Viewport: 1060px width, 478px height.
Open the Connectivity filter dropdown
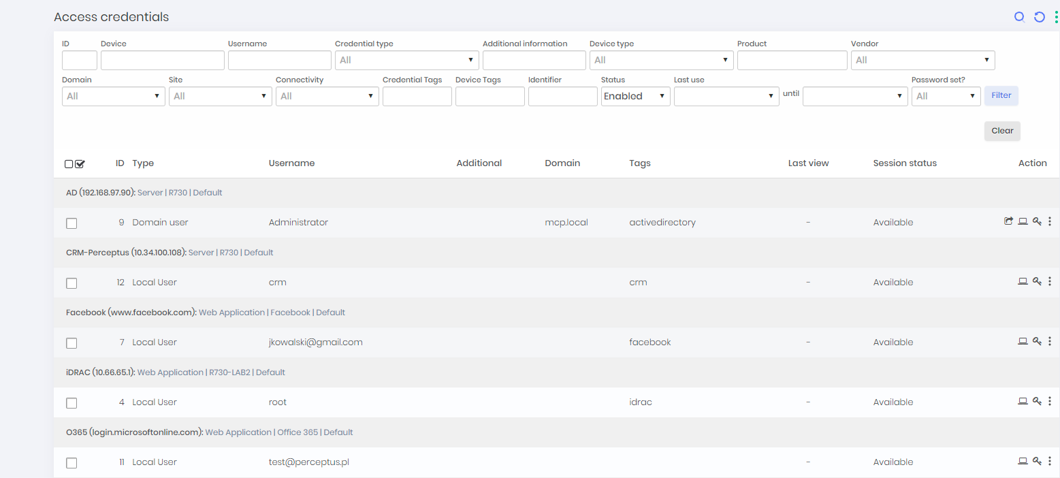tap(327, 97)
